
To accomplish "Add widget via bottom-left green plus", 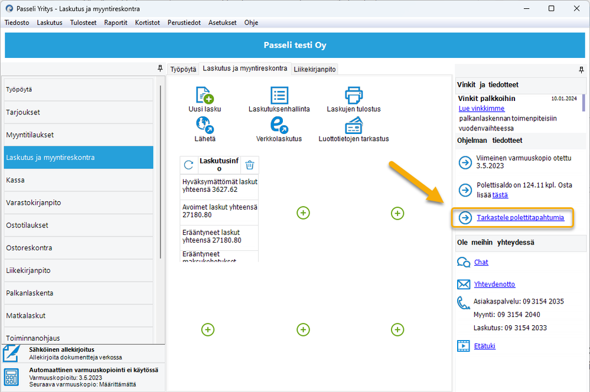I will tap(208, 329).
